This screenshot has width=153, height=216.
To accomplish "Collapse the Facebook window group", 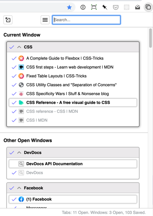I will click(x=19, y=188).
